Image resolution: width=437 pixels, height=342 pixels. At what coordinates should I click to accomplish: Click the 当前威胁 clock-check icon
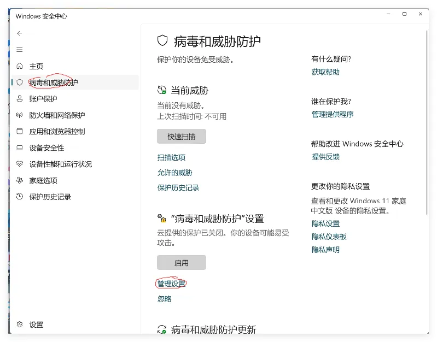pos(162,90)
